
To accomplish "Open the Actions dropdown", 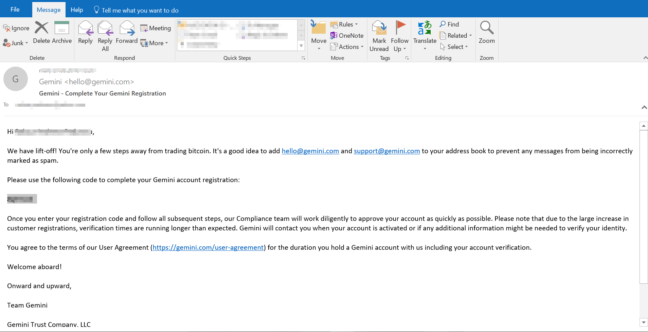I will click(347, 47).
